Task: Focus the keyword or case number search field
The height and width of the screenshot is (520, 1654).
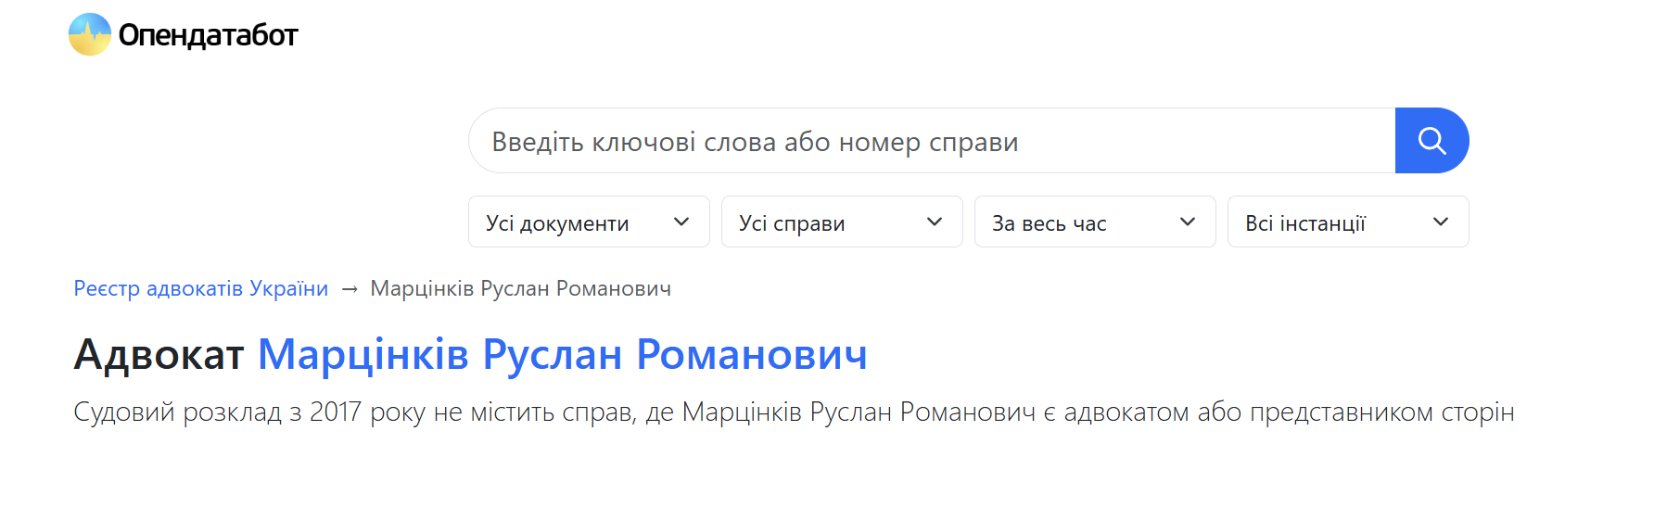Action: pos(932,141)
